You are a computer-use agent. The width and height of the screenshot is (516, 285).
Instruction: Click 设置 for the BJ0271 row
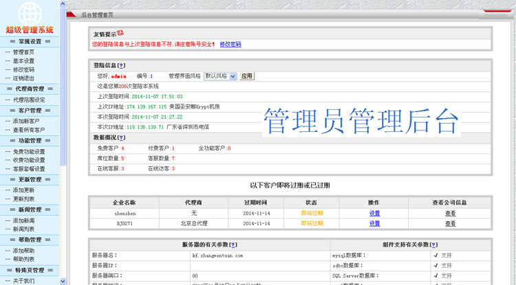pyautogui.click(x=374, y=224)
